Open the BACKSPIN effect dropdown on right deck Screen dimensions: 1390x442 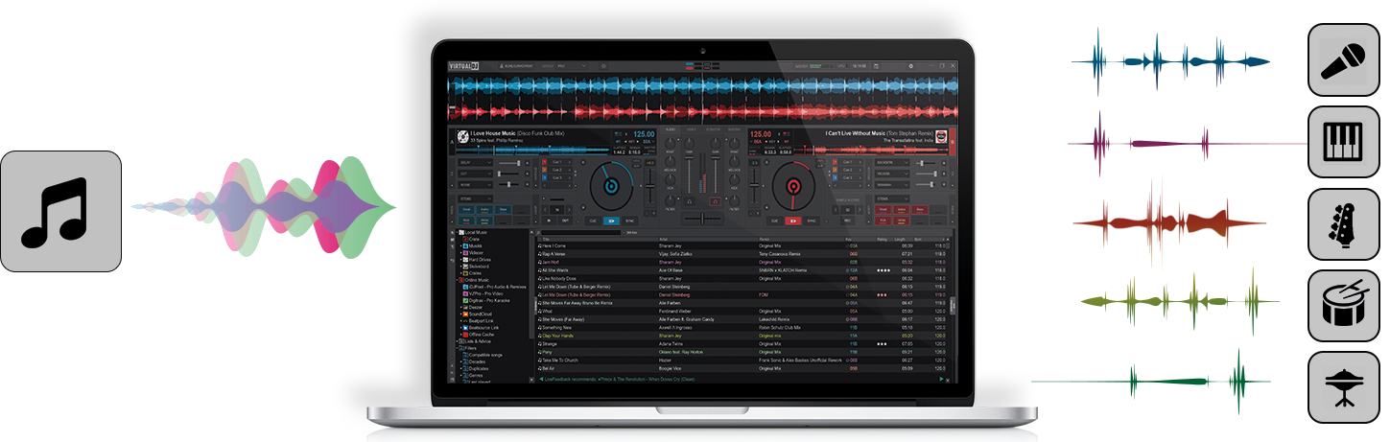tap(890, 163)
